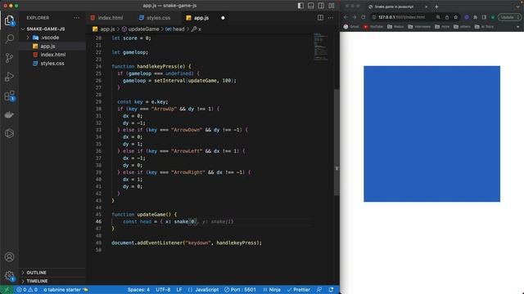The image size is (524, 294).
Task: Open the YouTube bookmark
Action: (x=373, y=27)
